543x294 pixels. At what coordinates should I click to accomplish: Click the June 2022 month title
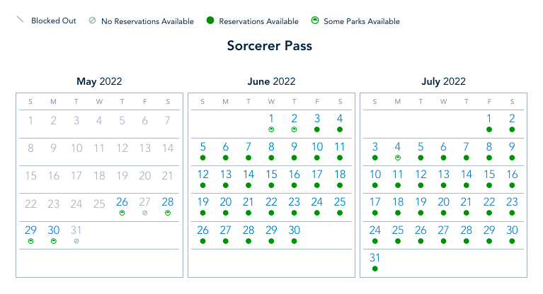click(271, 81)
